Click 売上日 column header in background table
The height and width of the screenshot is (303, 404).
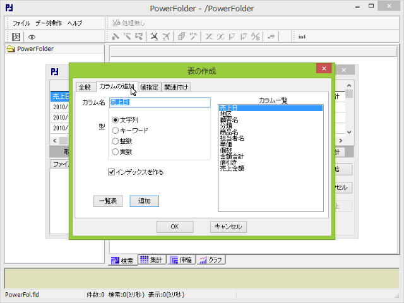click(x=60, y=97)
